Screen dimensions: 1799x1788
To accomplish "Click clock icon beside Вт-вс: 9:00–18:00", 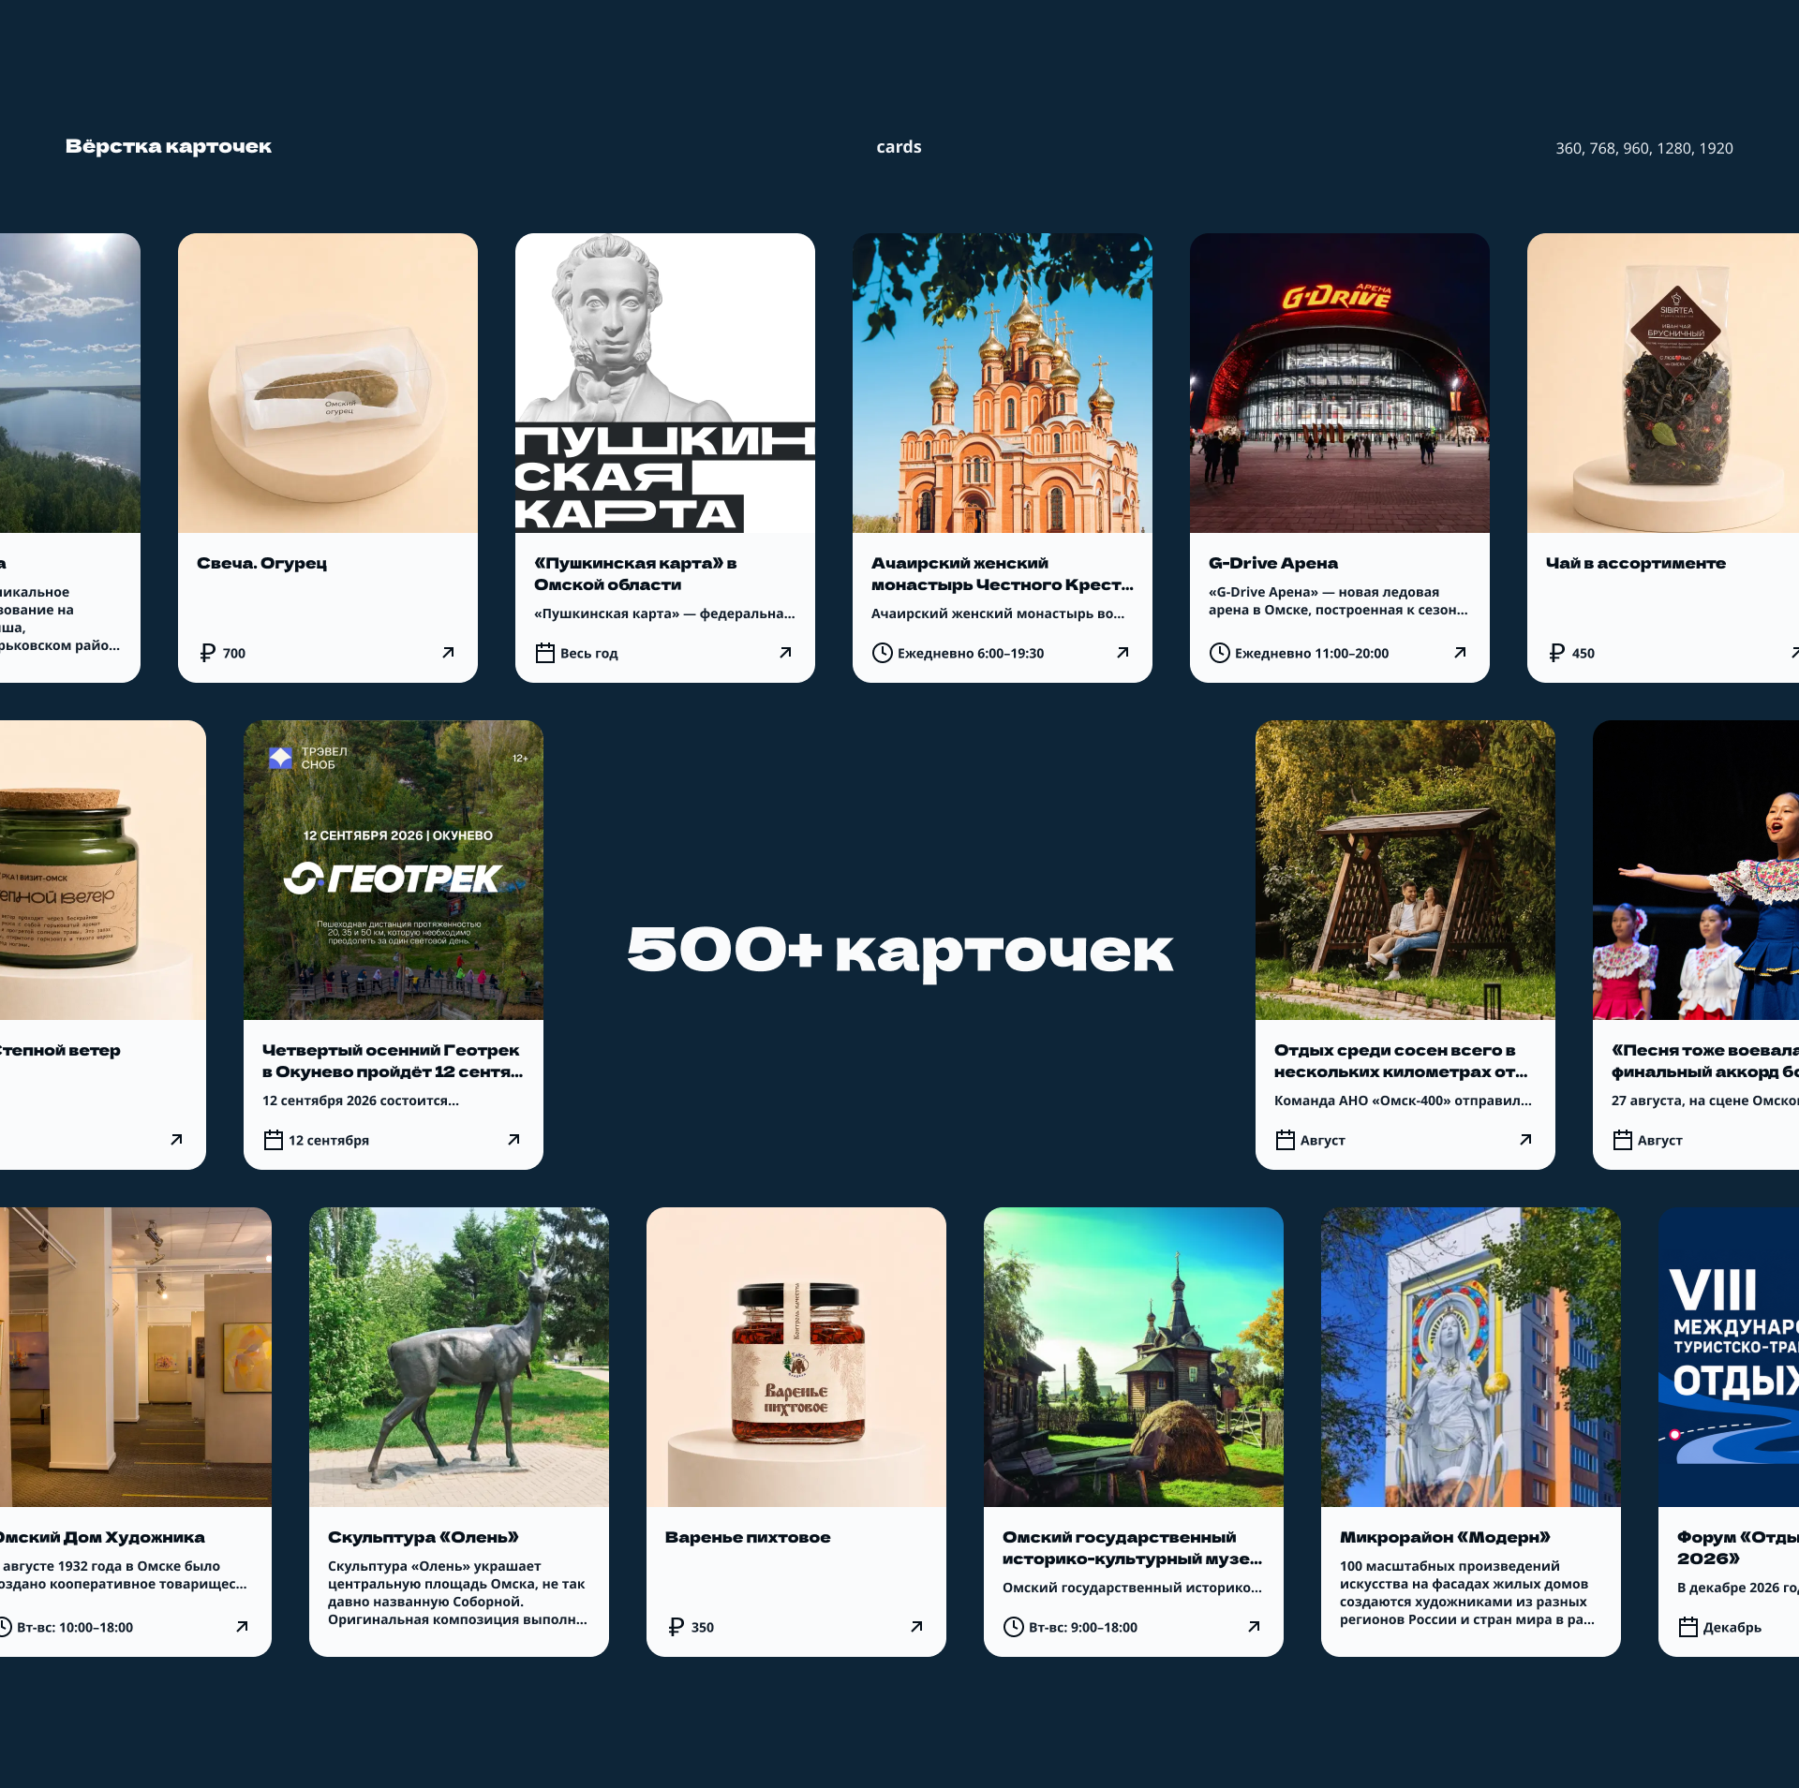I will click(x=1013, y=1627).
